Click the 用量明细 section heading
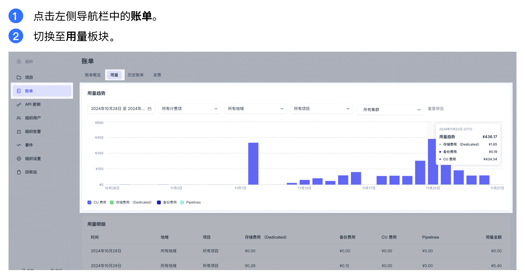Screen dimensions: 525x277 pyautogui.click(x=96, y=224)
